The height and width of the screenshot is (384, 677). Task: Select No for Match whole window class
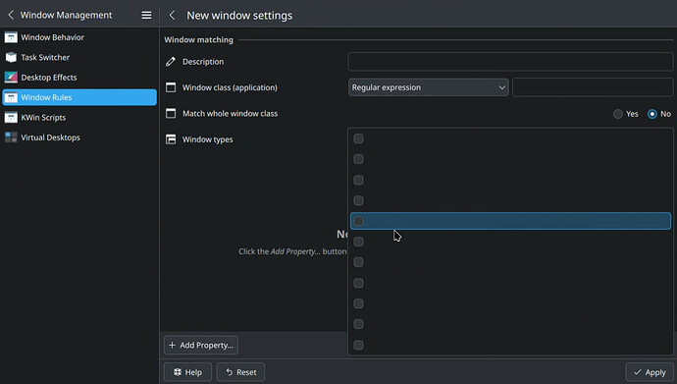pos(651,114)
